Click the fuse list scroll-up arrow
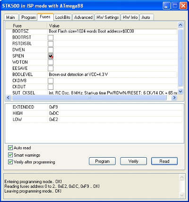 pos(180,25)
